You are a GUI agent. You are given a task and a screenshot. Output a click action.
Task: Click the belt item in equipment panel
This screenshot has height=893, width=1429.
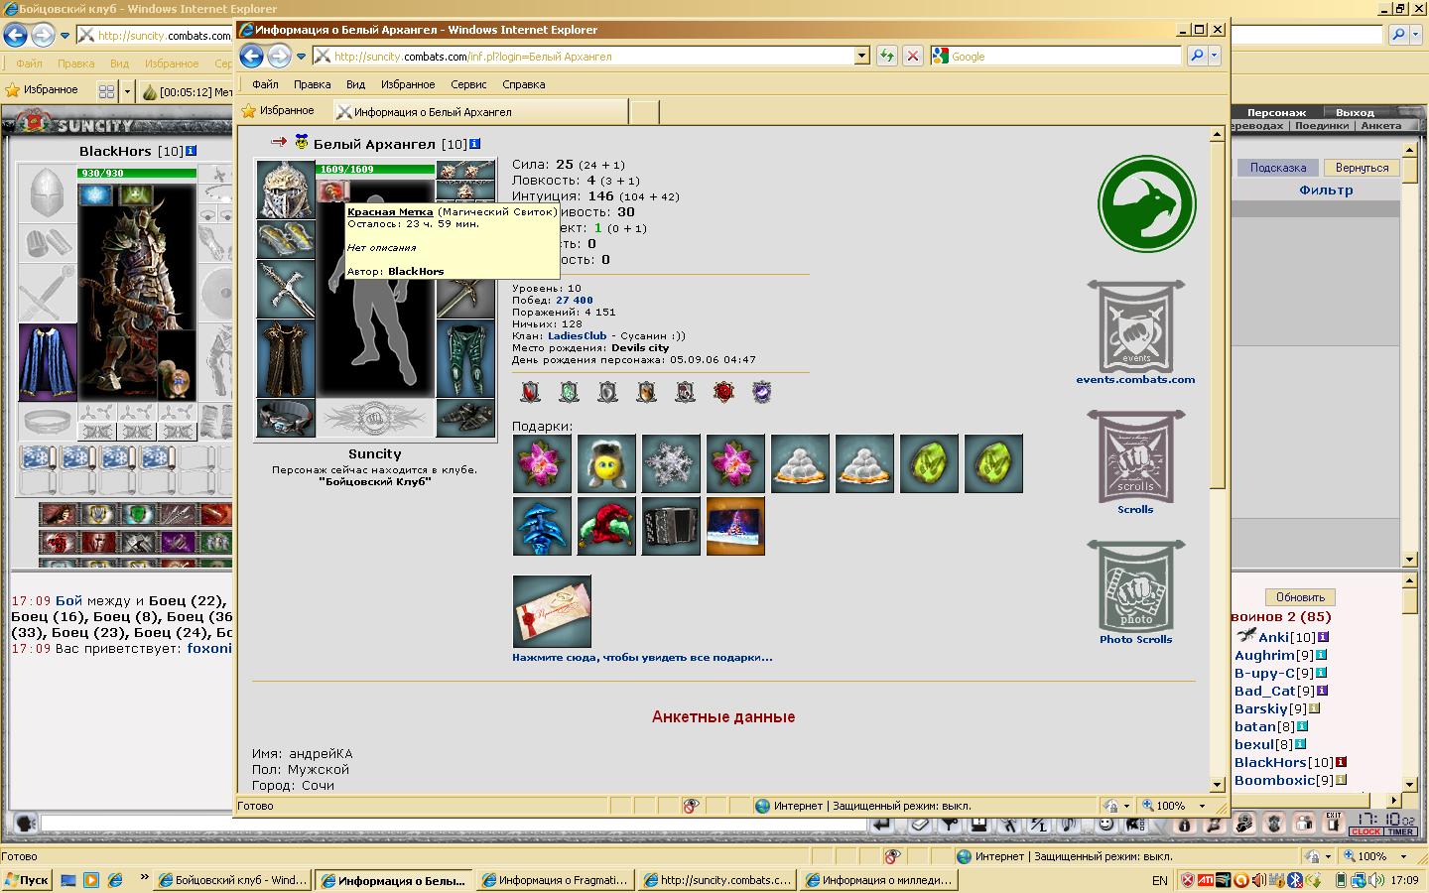tap(286, 418)
